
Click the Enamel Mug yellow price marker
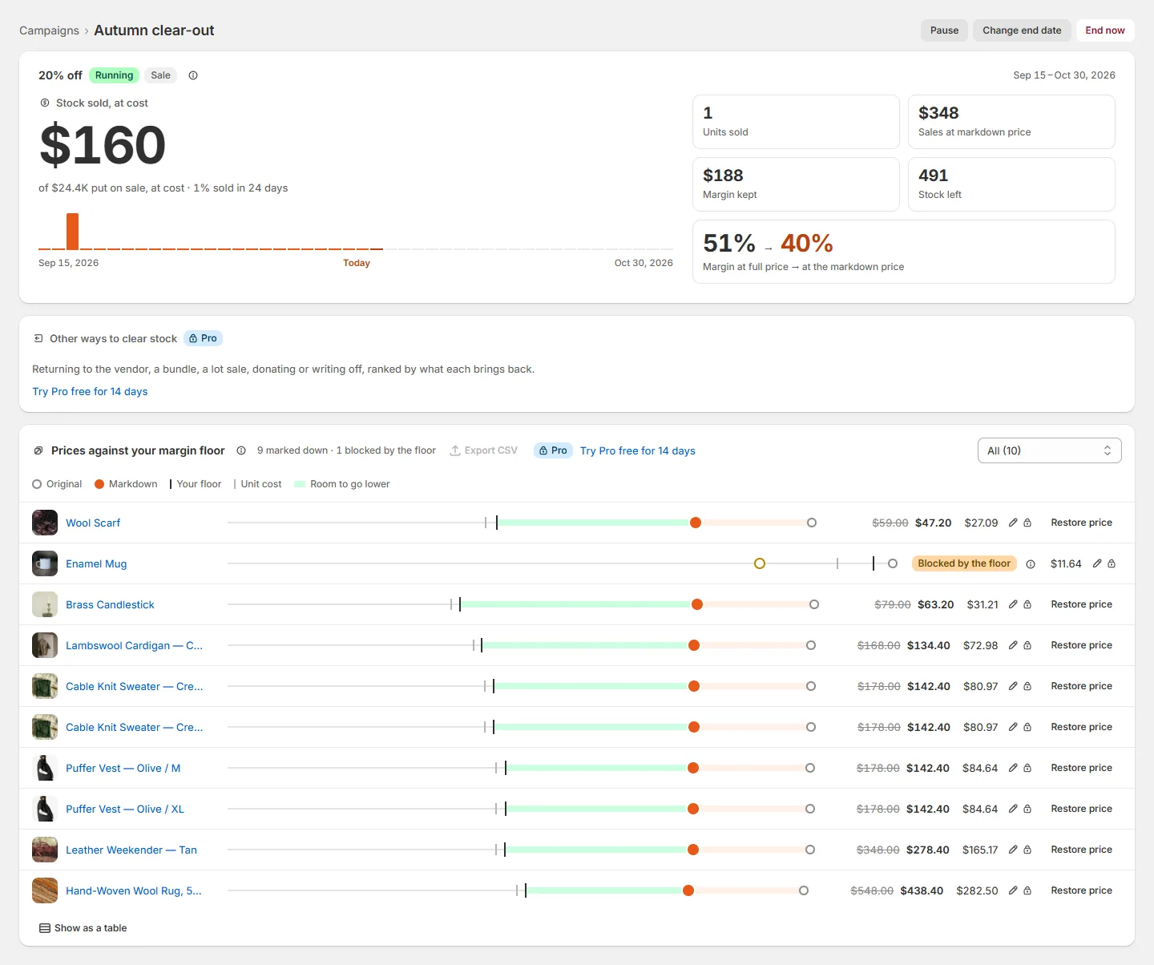click(x=760, y=563)
